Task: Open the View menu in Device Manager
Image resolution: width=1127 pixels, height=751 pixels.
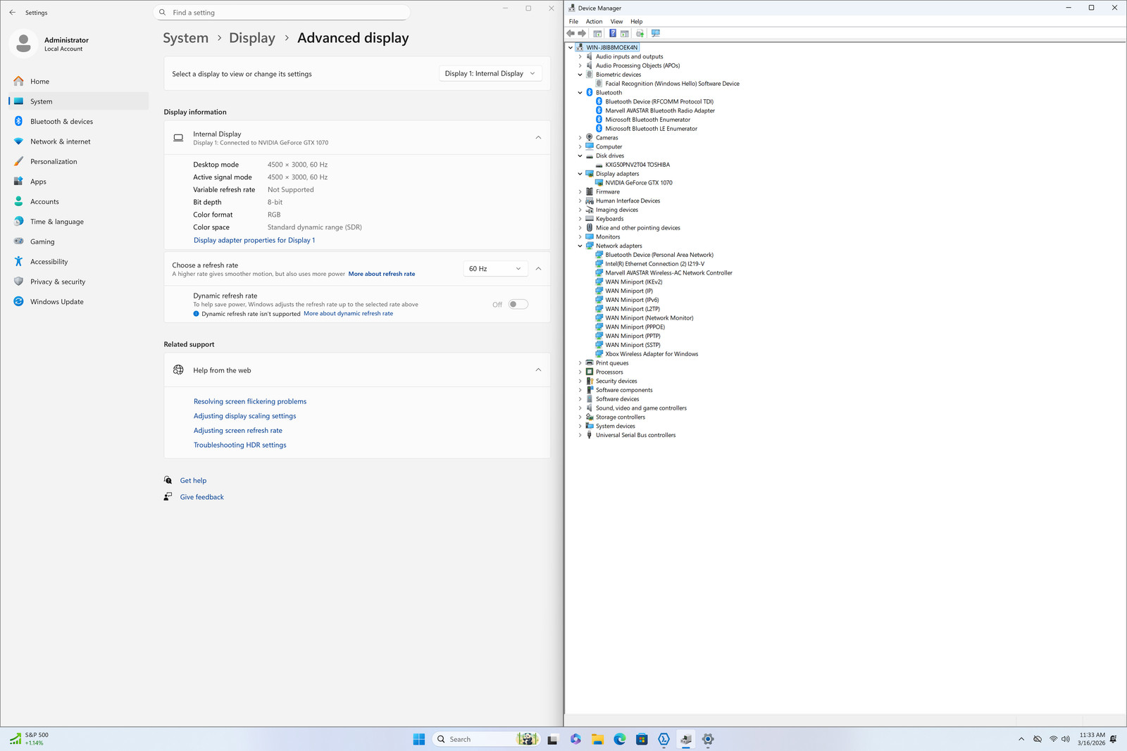Action: [616, 22]
